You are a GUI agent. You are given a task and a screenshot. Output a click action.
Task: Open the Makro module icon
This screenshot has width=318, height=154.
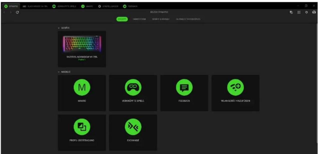[82, 87]
